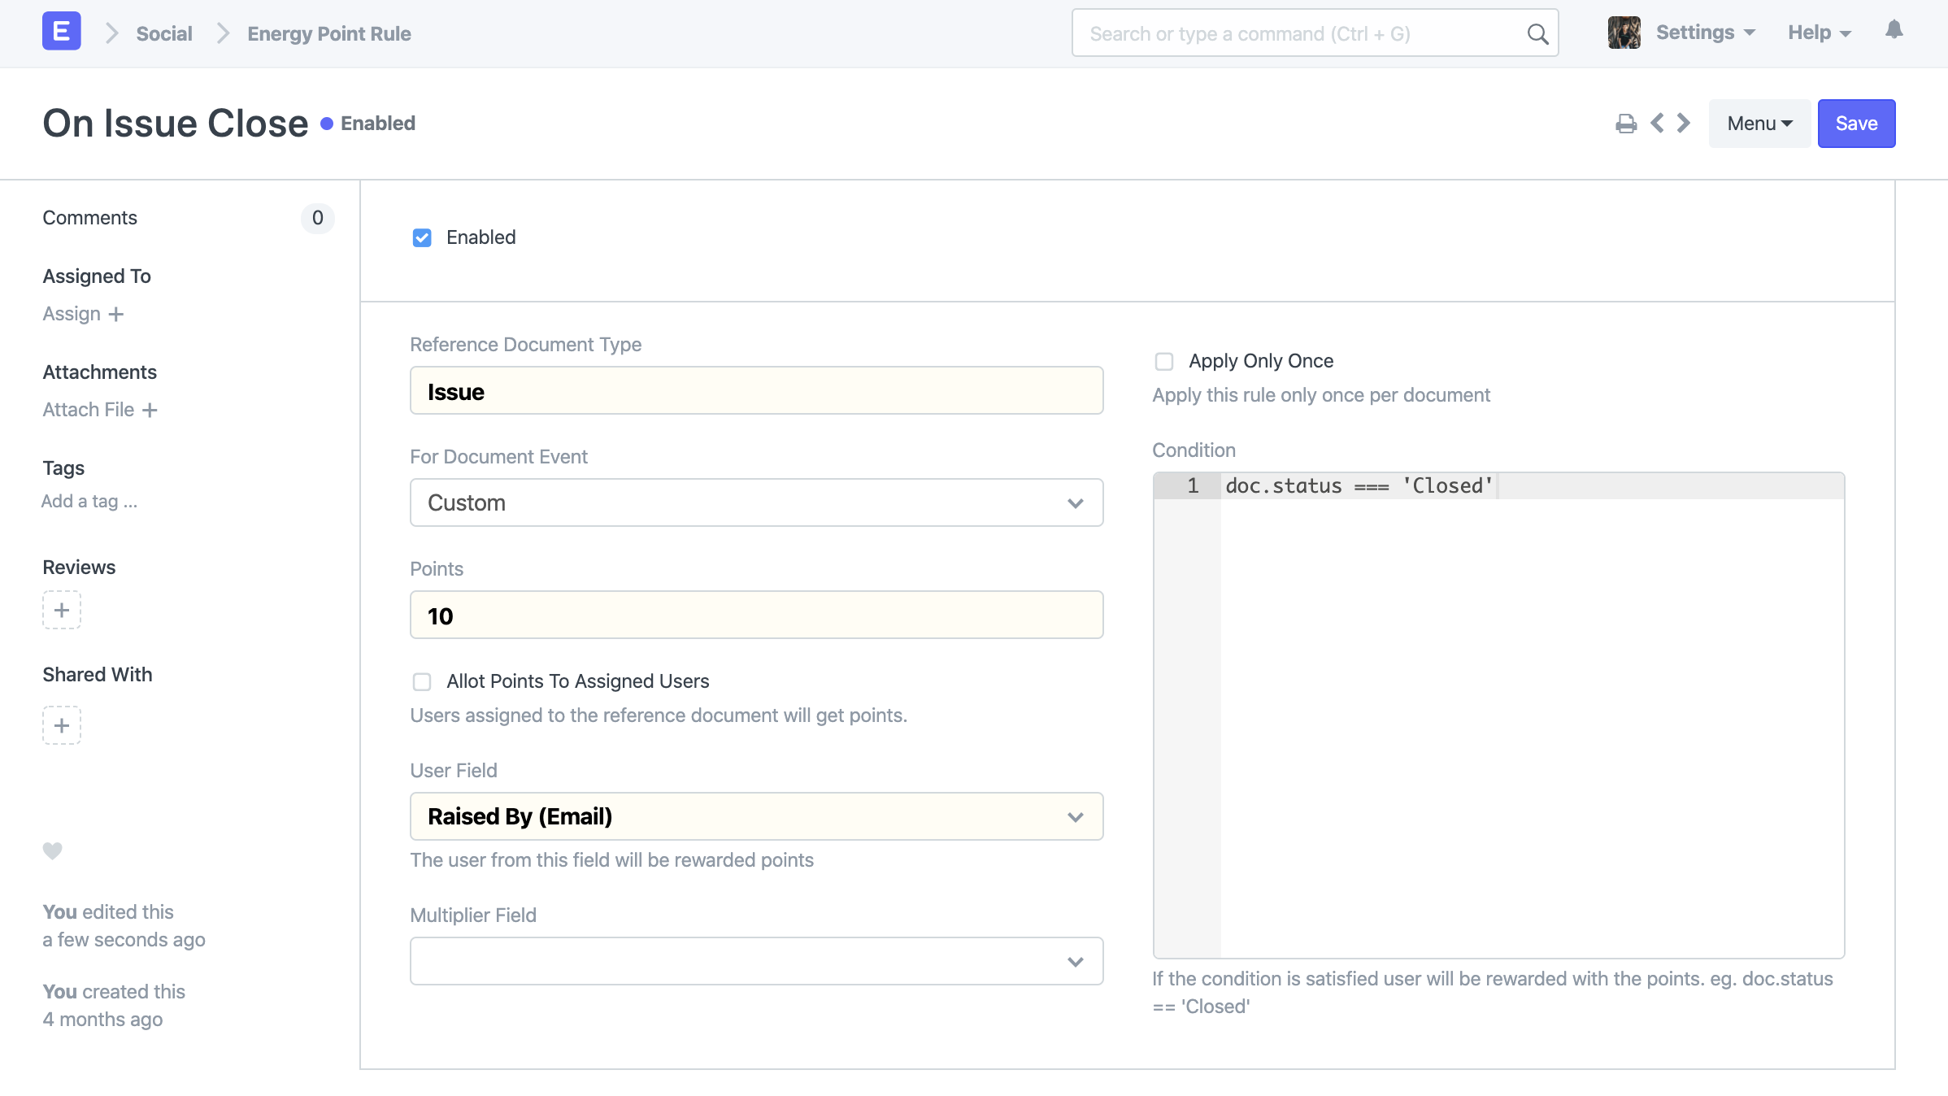Like this document with heart icon

click(x=52, y=850)
